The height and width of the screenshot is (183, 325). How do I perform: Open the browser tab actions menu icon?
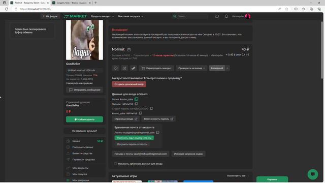tap(5, 3)
